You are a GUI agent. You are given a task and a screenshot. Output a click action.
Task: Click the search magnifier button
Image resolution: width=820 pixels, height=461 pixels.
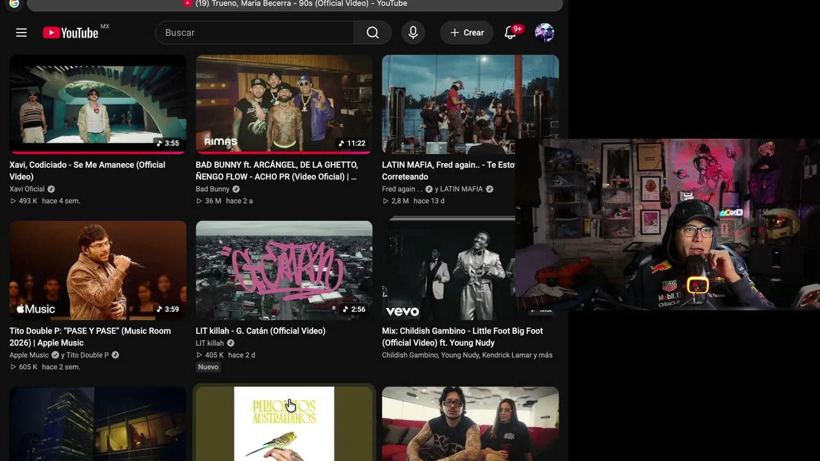[373, 33]
